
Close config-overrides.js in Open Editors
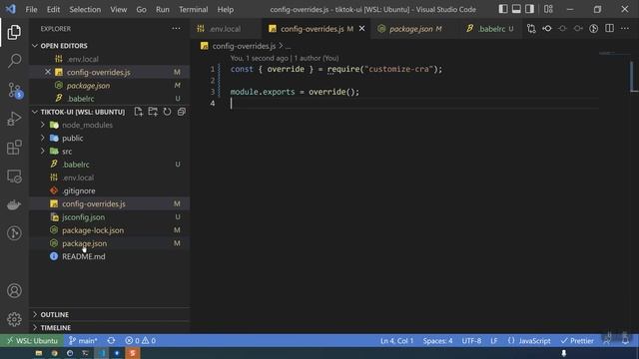[x=48, y=72]
